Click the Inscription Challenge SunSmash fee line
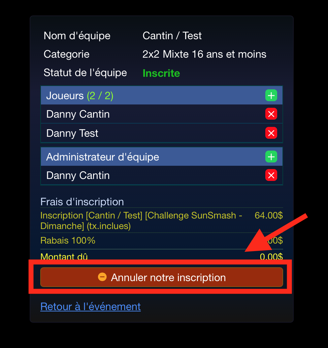 pyautogui.click(x=162, y=220)
